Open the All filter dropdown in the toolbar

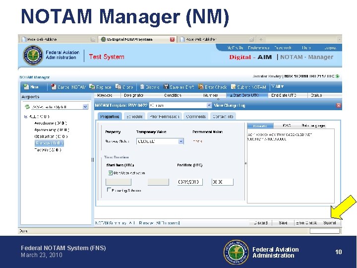click(278, 86)
